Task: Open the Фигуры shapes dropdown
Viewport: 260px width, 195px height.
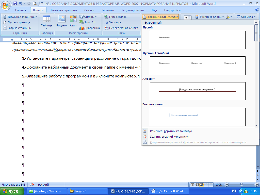Action: point(88,17)
